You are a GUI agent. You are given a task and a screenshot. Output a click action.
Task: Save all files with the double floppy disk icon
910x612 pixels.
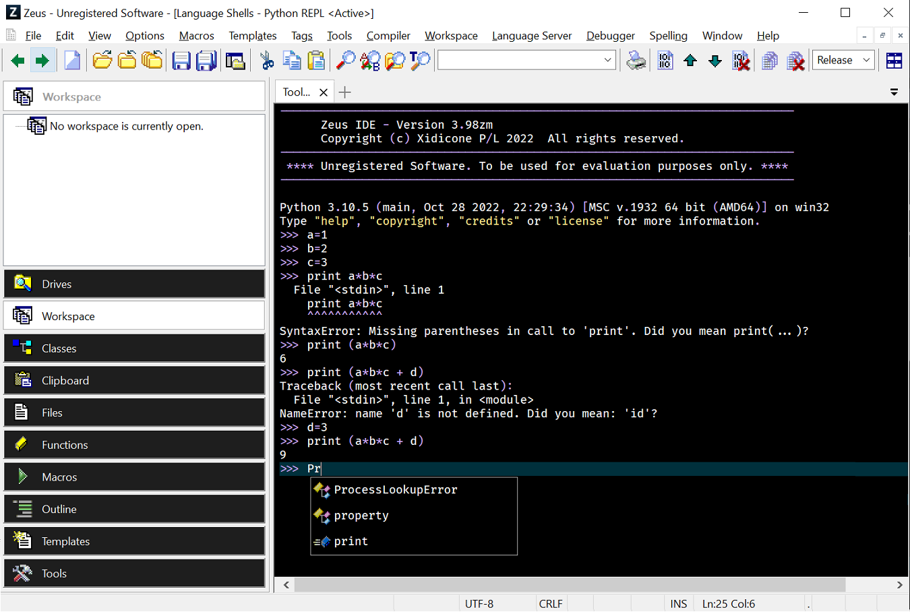pos(206,61)
